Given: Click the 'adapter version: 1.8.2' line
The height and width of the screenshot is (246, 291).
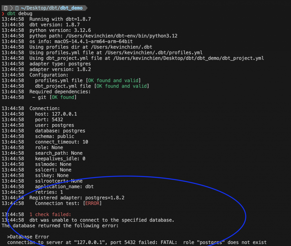Looking at the screenshot, I should point(60,69).
